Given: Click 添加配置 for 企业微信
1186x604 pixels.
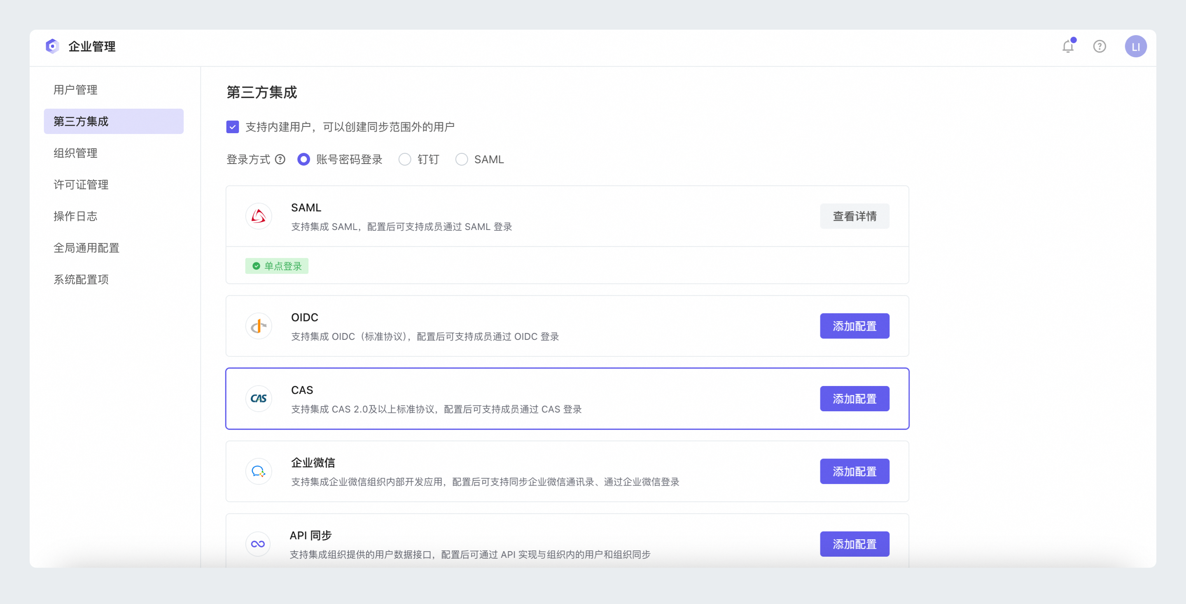Looking at the screenshot, I should [x=854, y=471].
